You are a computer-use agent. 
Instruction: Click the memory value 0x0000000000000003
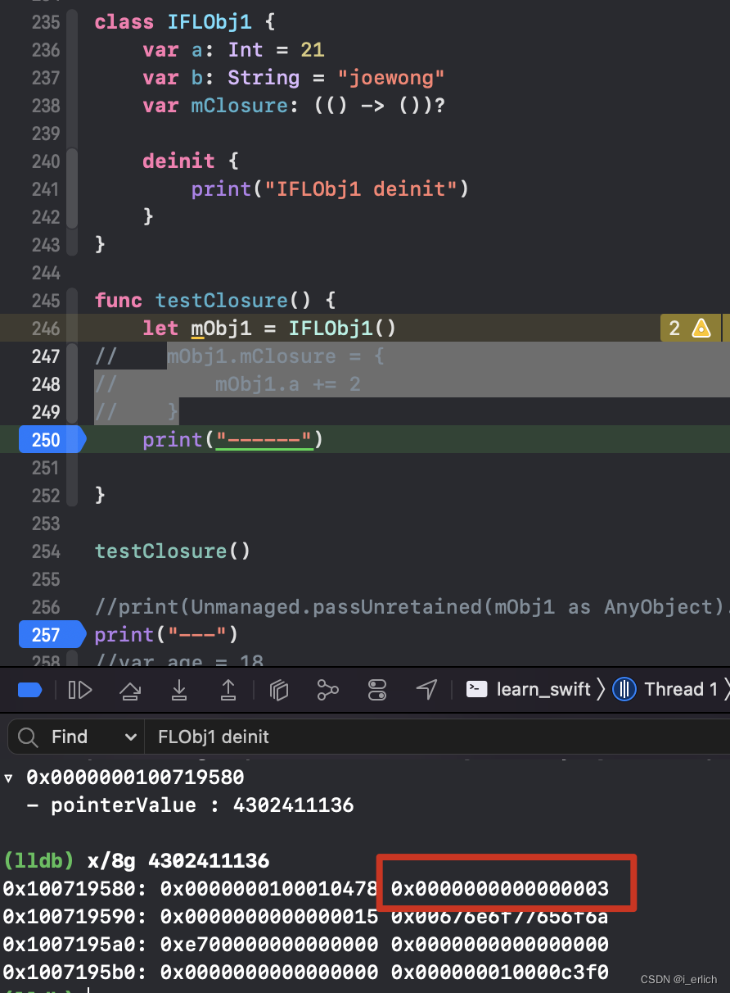[x=499, y=889]
